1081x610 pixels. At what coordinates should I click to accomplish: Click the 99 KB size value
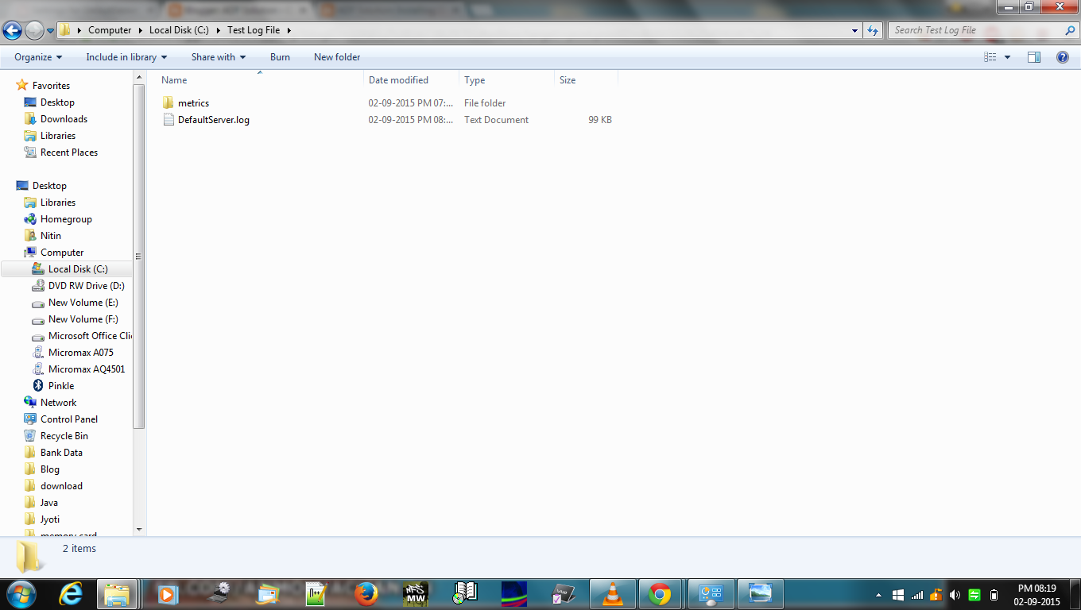click(600, 120)
